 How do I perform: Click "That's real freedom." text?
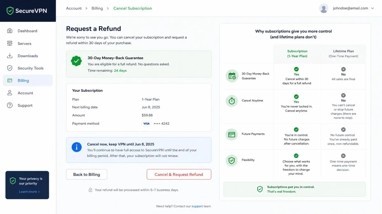point(282,191)
